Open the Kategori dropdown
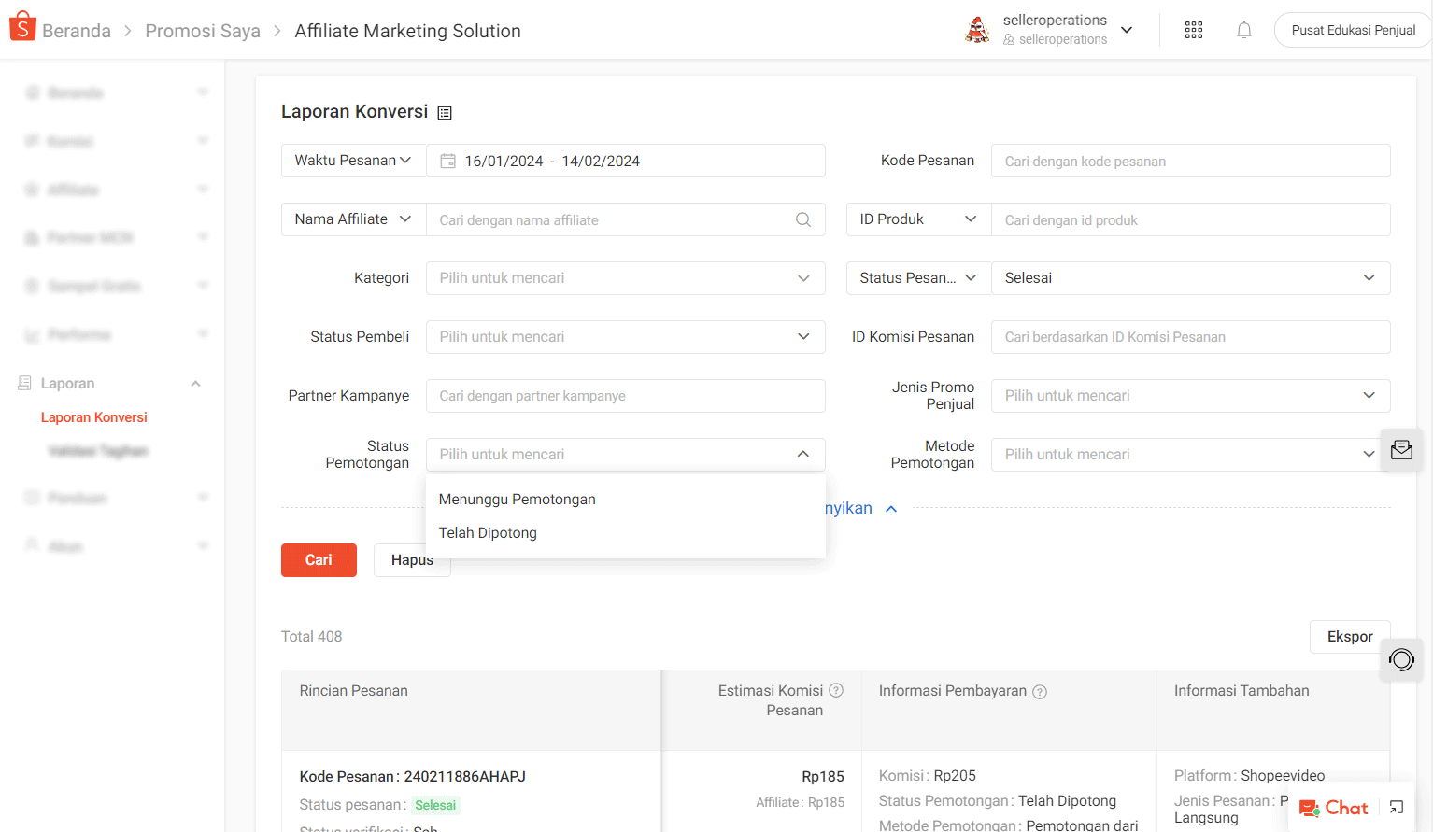This screenshot has height=832, width=1433. coord(624,277)
